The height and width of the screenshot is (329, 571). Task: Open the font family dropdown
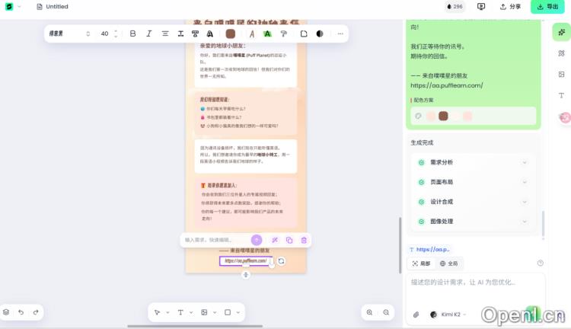(x=69, y=34)
